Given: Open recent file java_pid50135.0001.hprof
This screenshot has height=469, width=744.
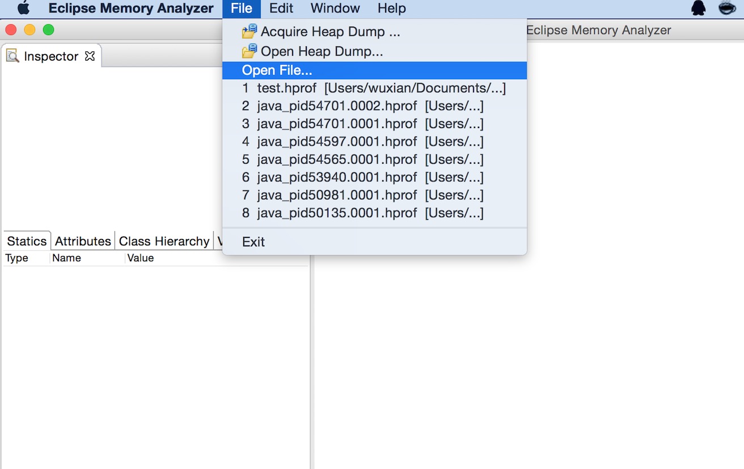Looking at the screenshot, I should (374, 213).
